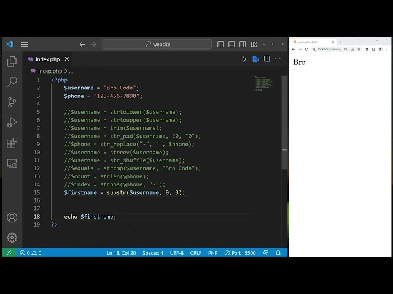The width and height of the screenshot is (393, 294).
Task: Open a new tab in the browser
Action: [341, 42]
